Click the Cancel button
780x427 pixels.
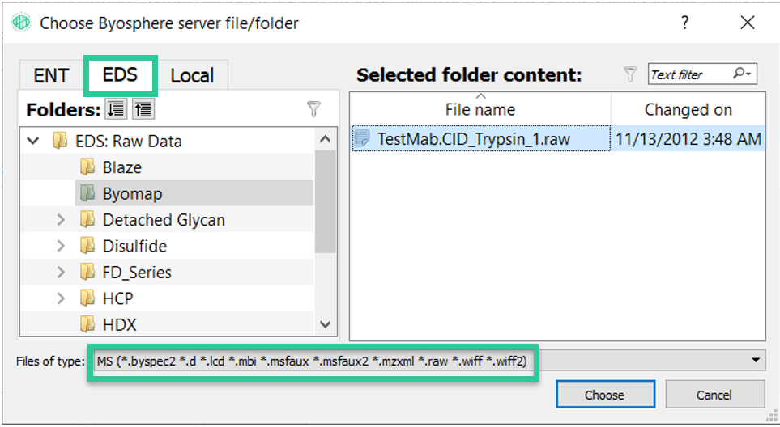[x=714, y=394]
